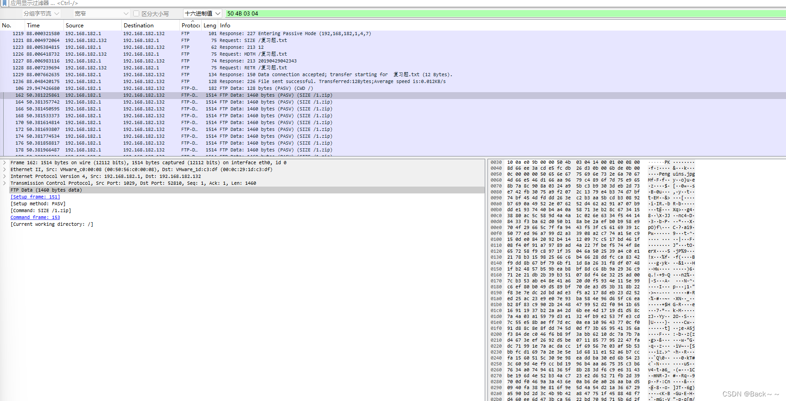Click the Info column header

click(502, 26)
